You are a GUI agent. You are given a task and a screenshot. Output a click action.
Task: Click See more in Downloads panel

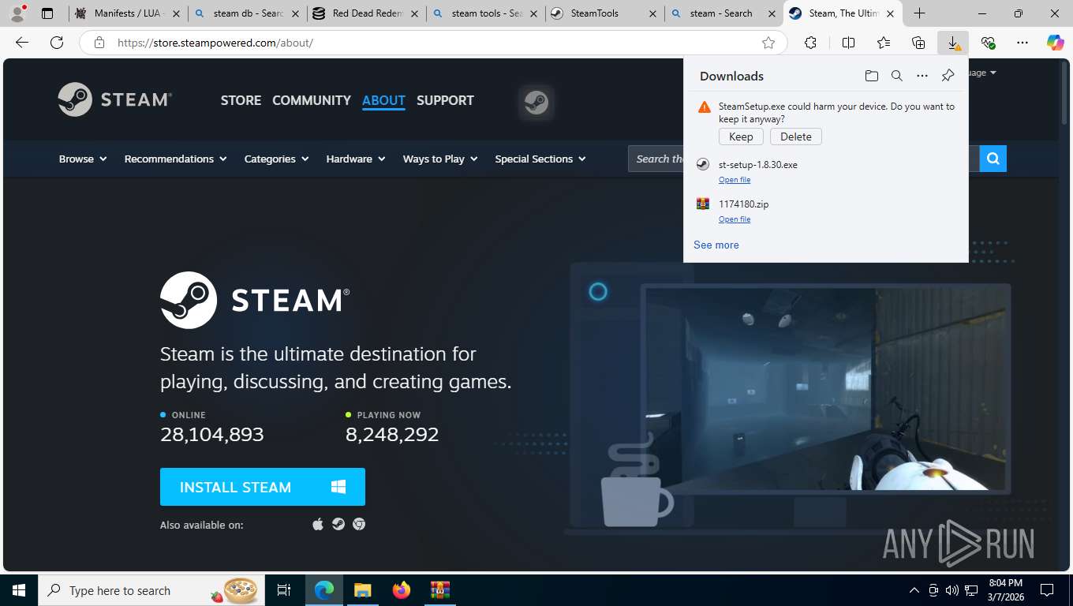click(716, 245)
